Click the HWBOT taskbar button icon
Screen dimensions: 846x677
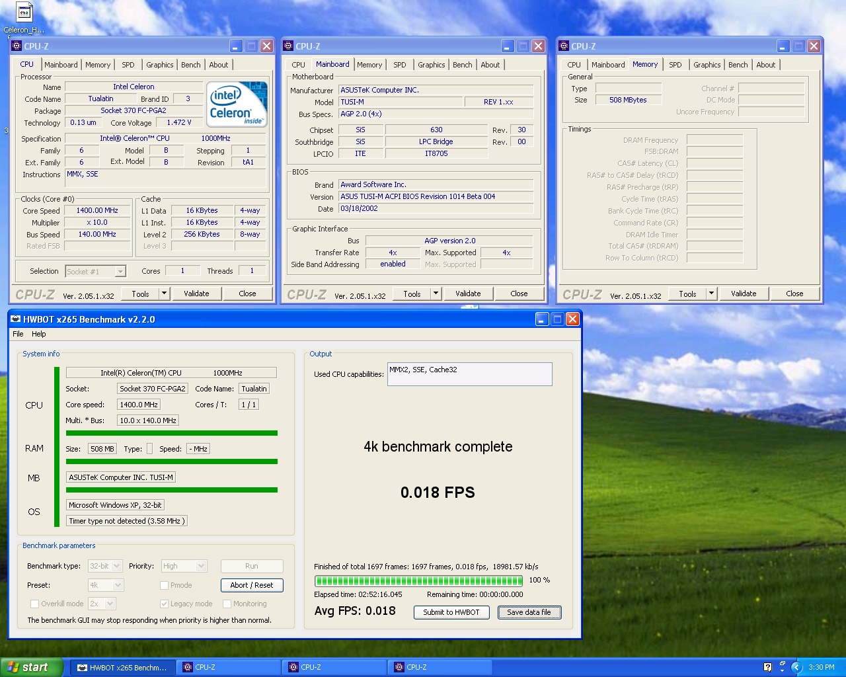83,667
